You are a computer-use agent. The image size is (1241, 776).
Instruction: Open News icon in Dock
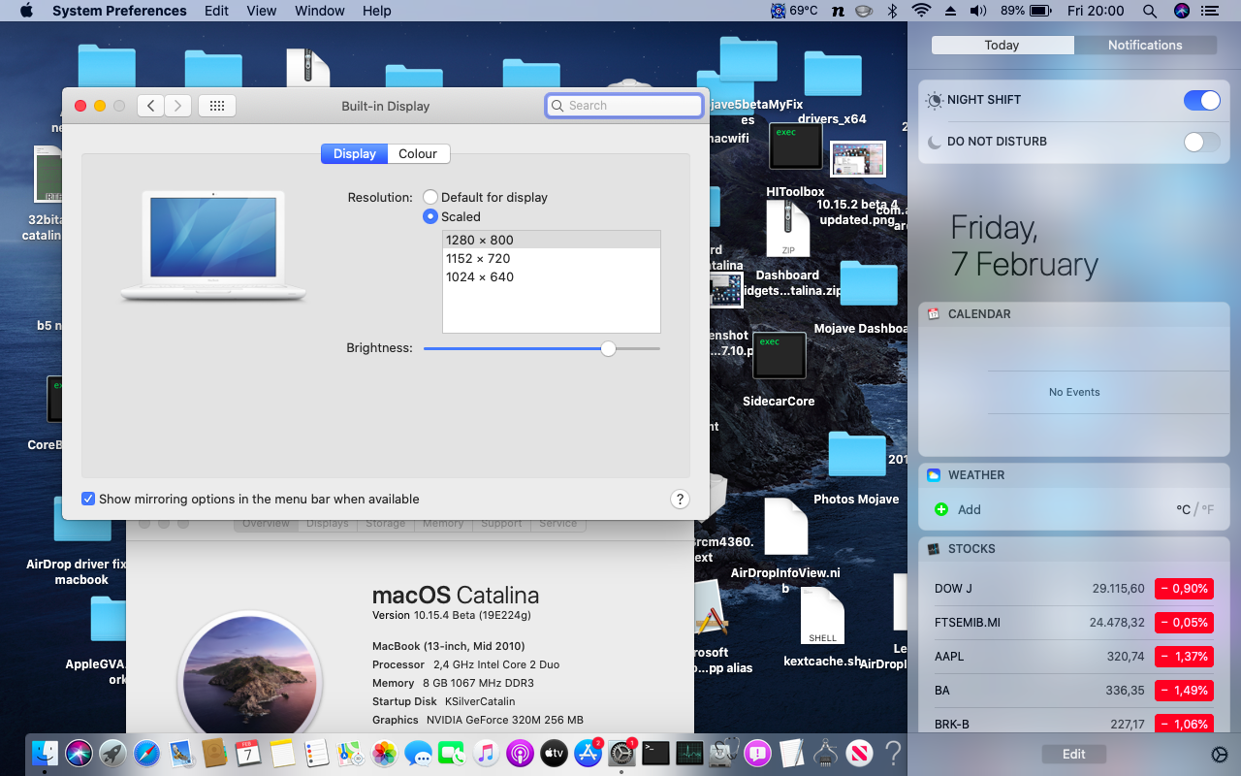pos(859,752)
